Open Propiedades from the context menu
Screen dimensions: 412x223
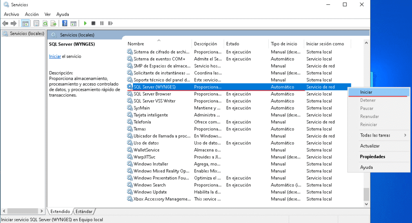(372, 157)
